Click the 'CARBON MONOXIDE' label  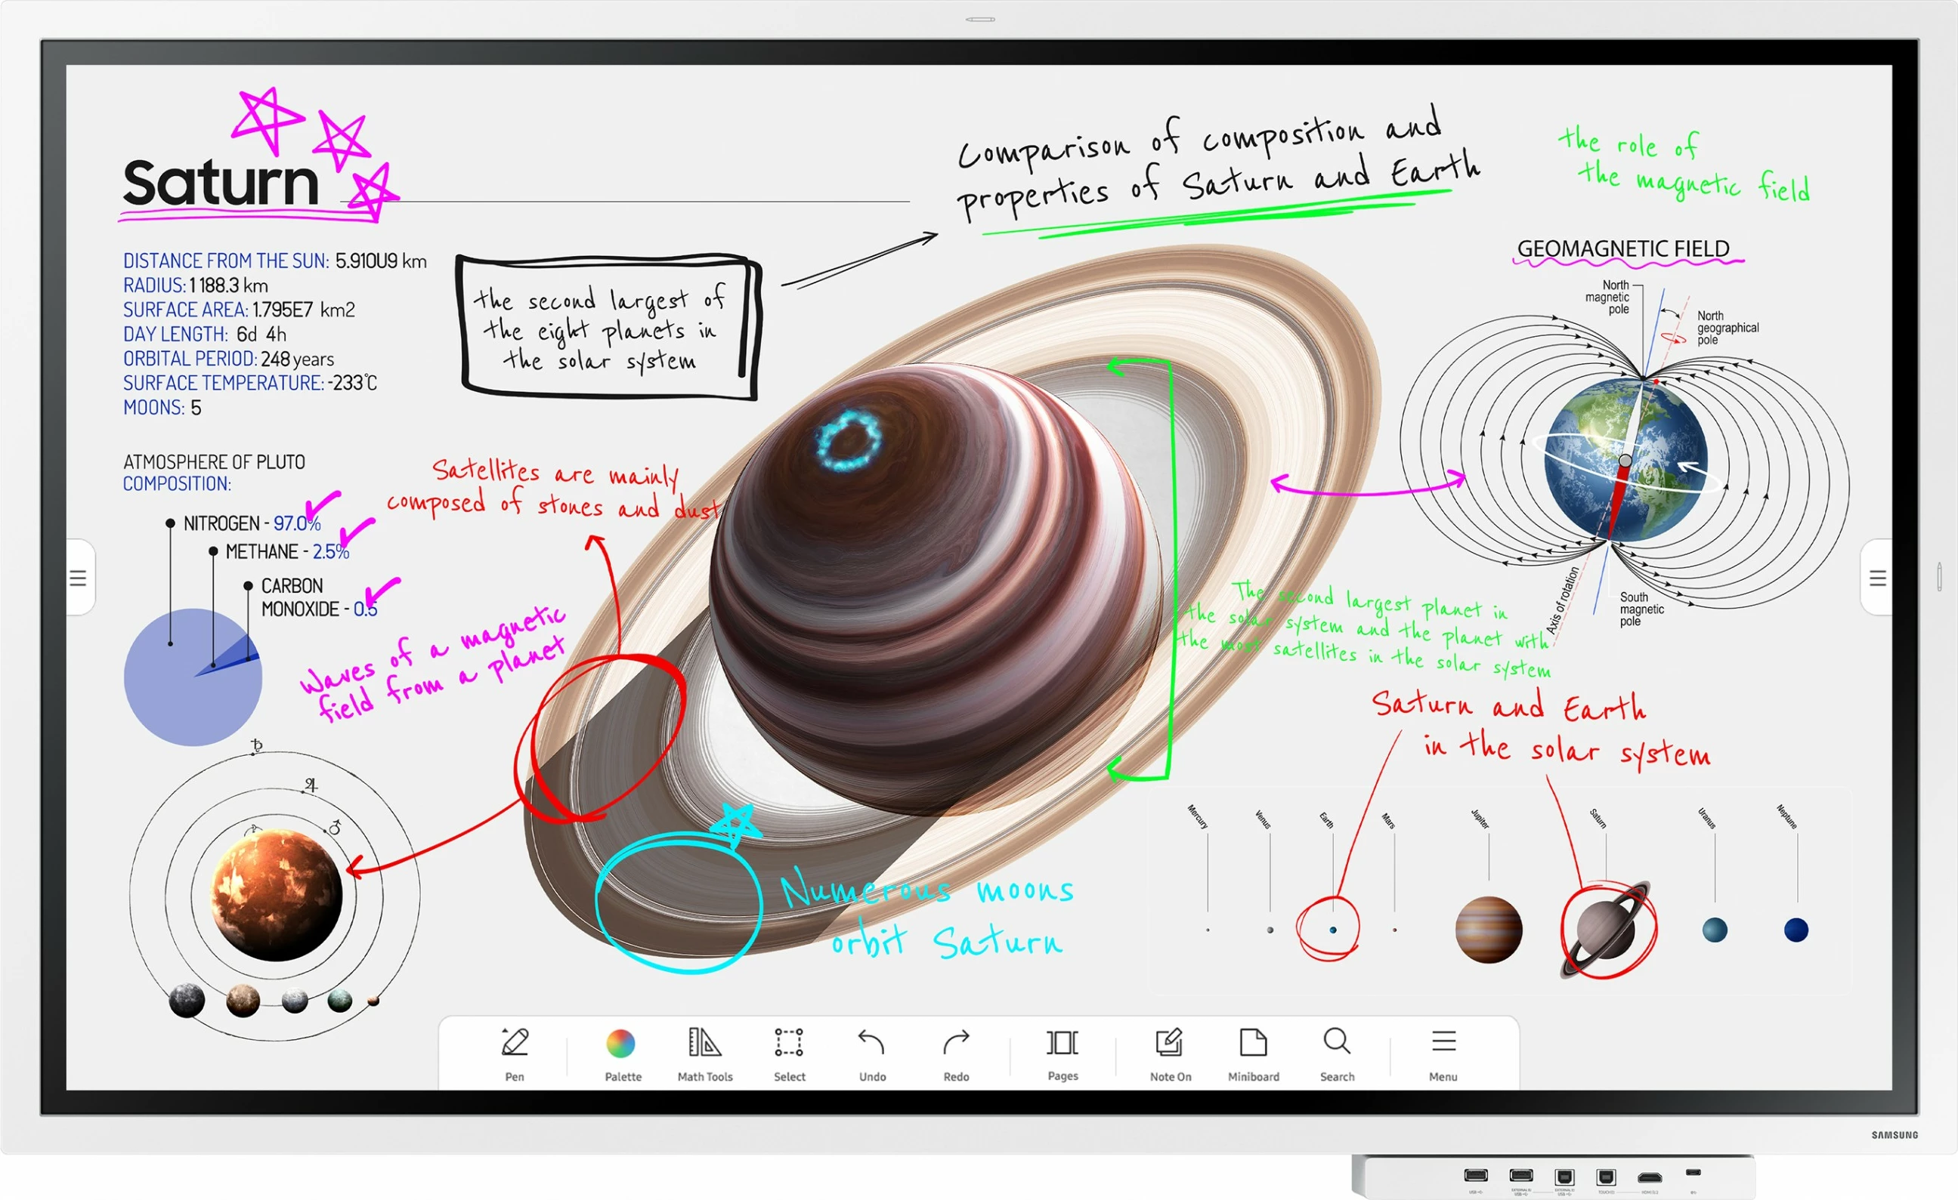click(x=318, y=597)
